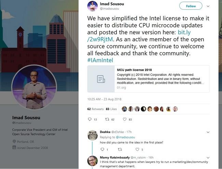Image resolution: width=222 pixels, height=169 pixels.
Task: Click the #IAmIntel hashtag
Action: [x=100, y=60]
